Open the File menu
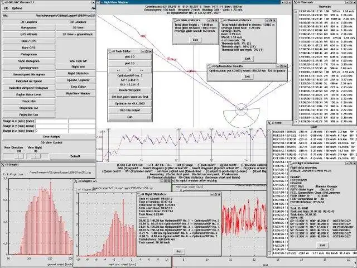The image size is (357, 268). pos(6,8)
